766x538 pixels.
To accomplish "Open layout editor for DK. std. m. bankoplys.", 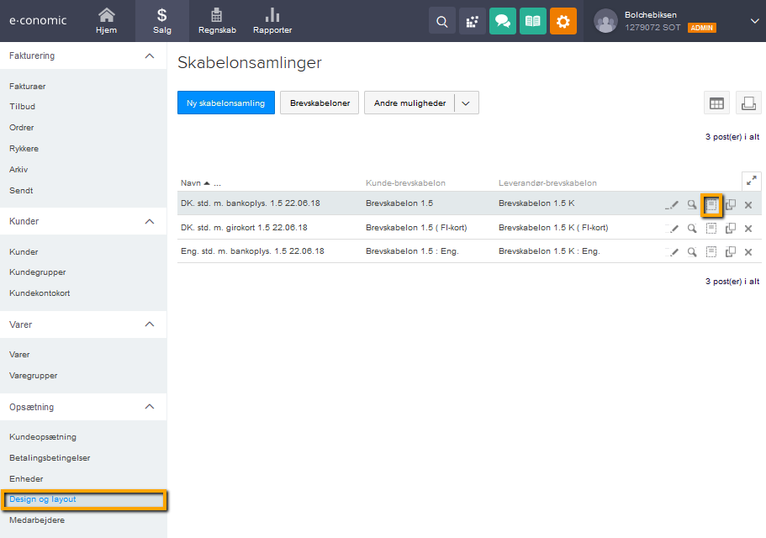I will coord(711,204).
